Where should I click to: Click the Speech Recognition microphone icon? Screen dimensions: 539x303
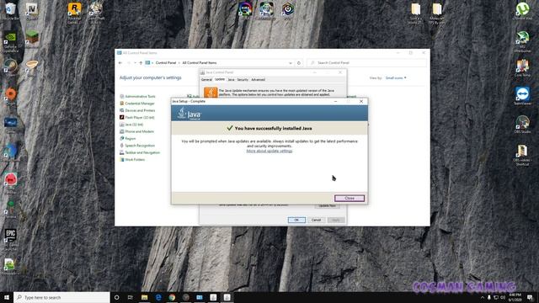pyautogui.click(x=121, y=146)
